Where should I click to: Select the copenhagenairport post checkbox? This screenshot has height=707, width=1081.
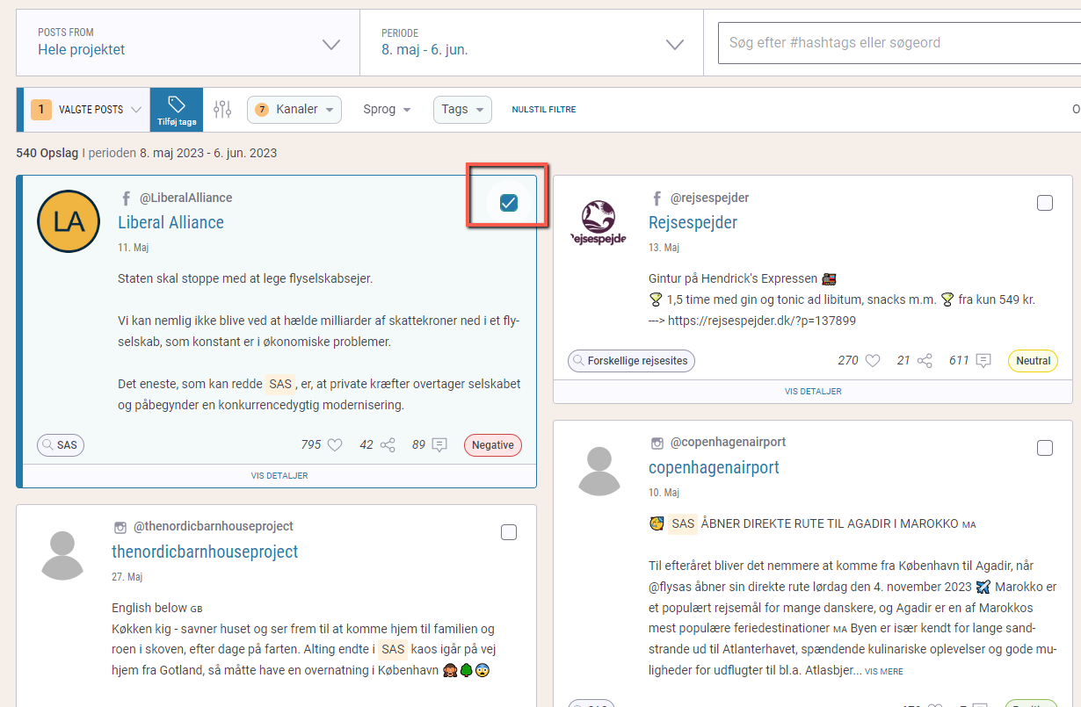tap(1045, 448)
